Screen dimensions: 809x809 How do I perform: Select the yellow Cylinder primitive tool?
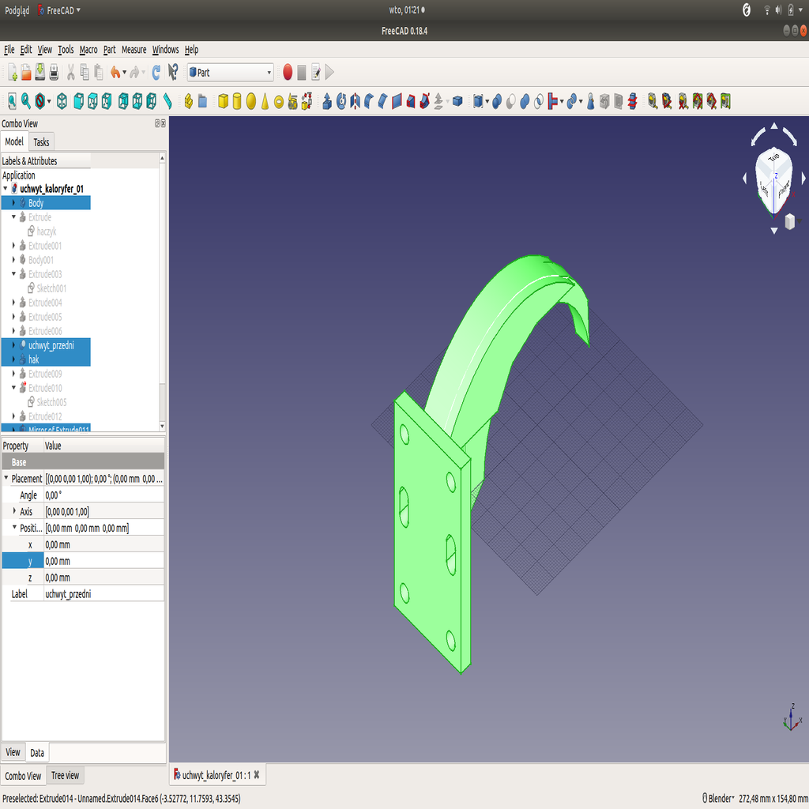coord(239,101)
